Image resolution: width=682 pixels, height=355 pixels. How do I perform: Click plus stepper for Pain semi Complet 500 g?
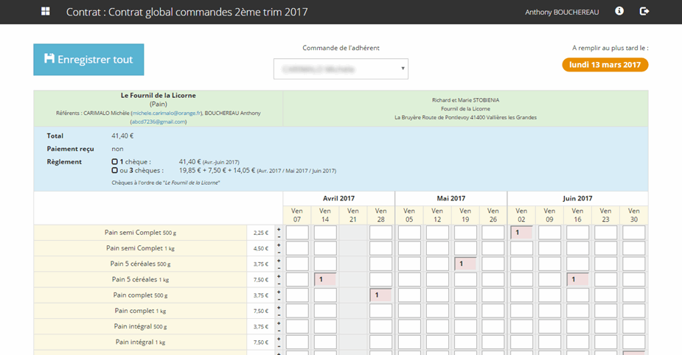(279, 229)
